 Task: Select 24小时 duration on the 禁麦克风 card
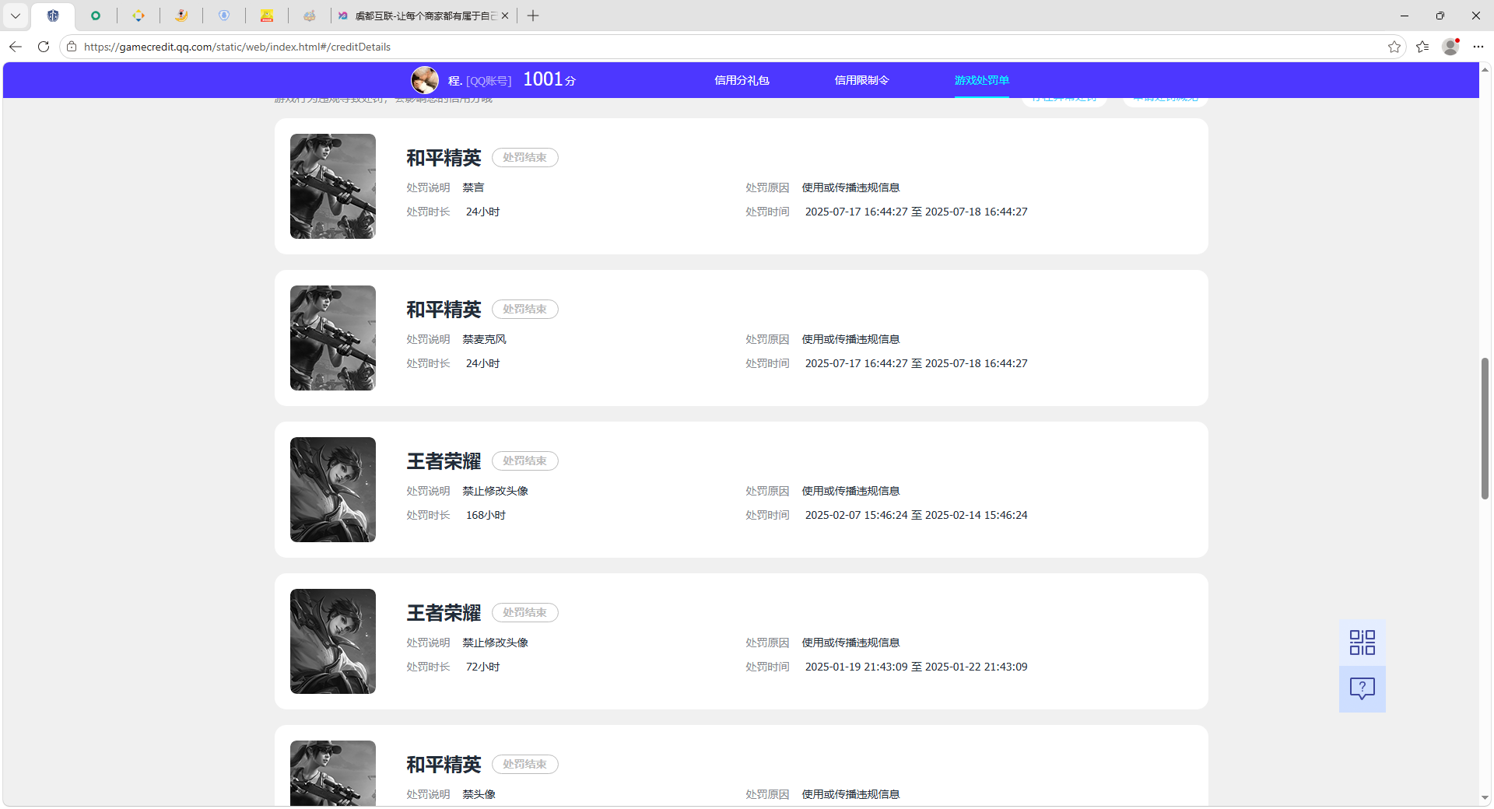coord(482,363)
